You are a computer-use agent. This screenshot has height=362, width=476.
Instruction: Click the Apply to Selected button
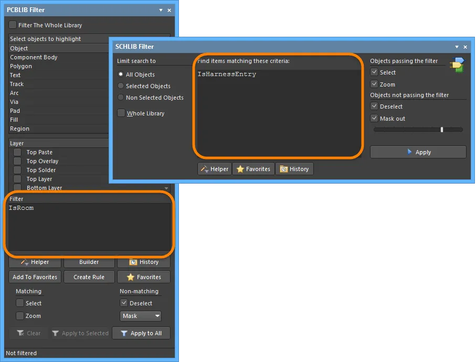[x=80, y=333]
